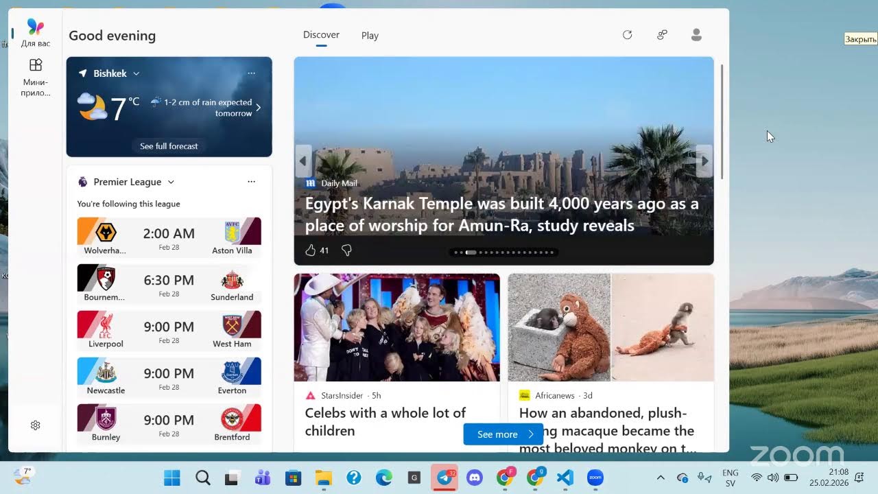The image size is (878, 494).
Task: Select Bournemouth vs Sunderland match
Action: (169, 283)
